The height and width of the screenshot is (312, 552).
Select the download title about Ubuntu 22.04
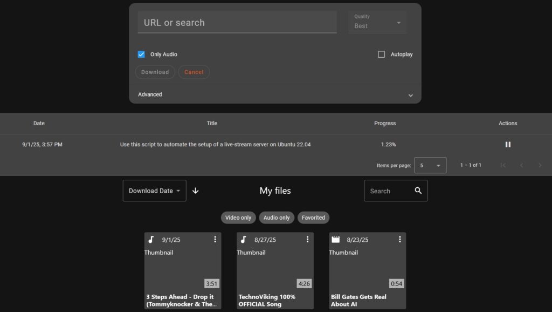(216, 145)
